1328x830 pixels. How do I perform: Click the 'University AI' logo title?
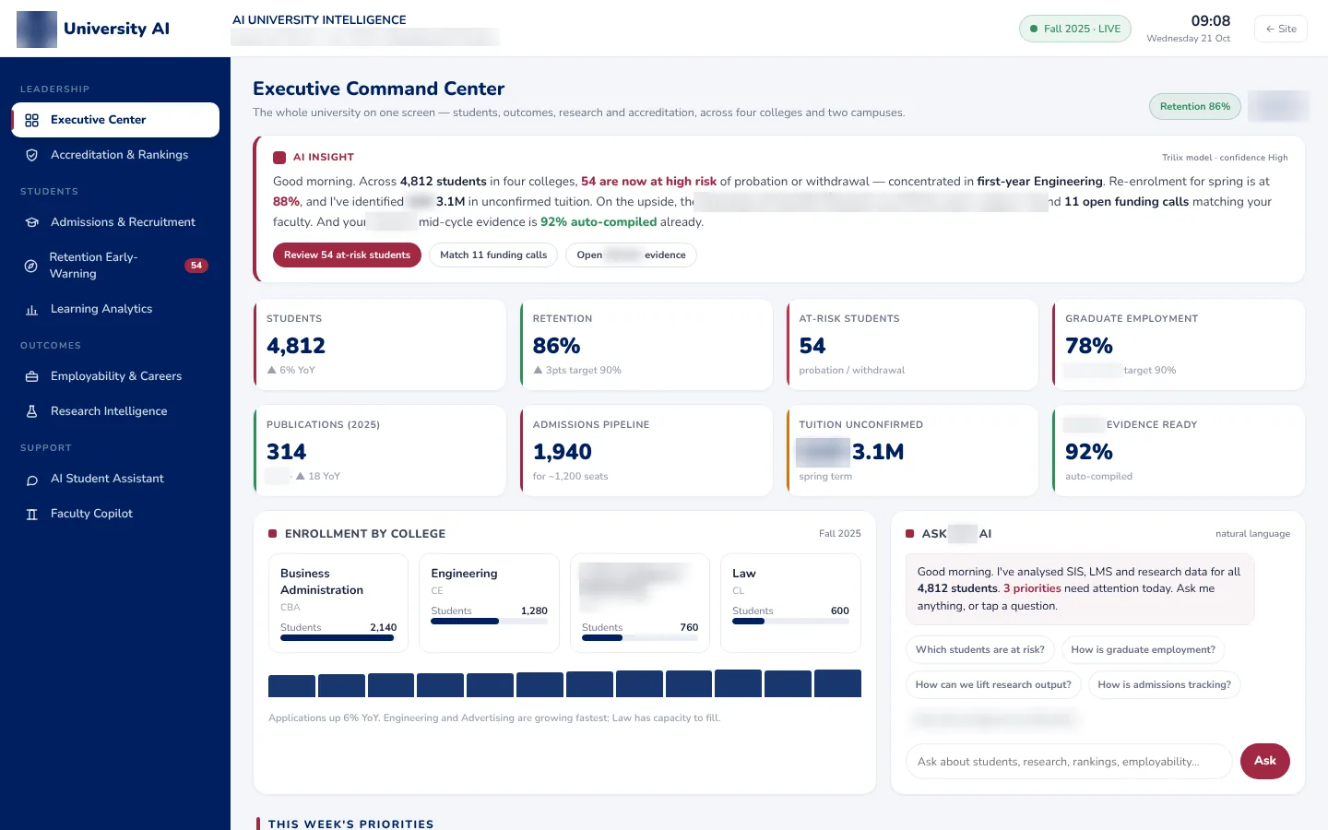coord(117,29)
